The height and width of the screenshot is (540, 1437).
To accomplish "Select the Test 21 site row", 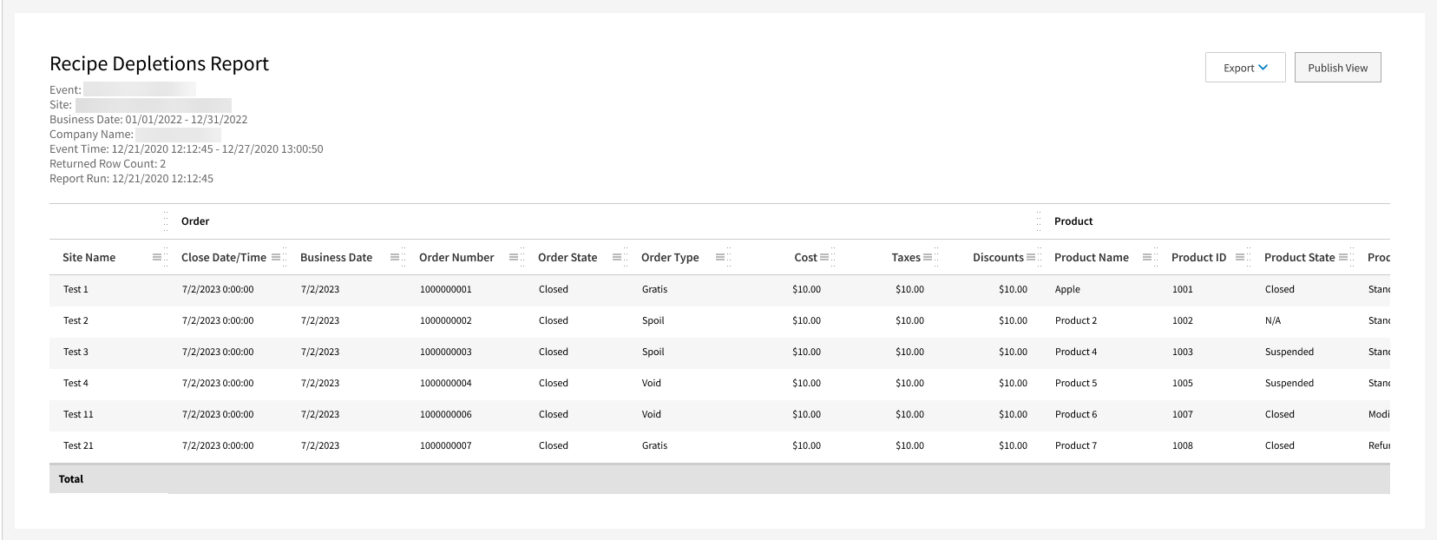I will pyautogui.click(x=78, y=445).
